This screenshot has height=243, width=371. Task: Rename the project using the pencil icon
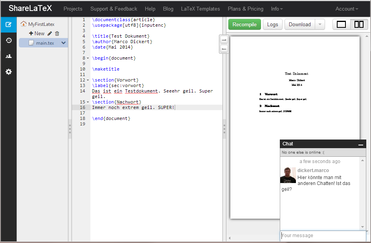(x=49, y=33)
